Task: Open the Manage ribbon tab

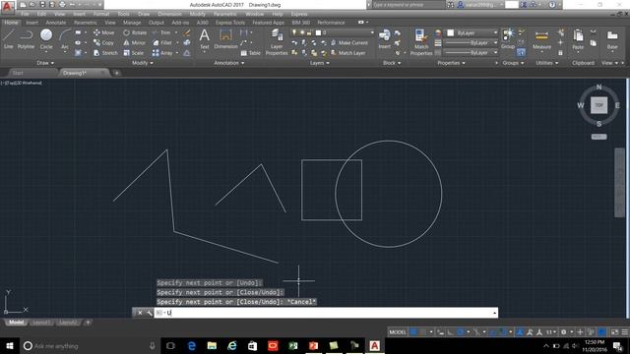Action: point(132,23)
